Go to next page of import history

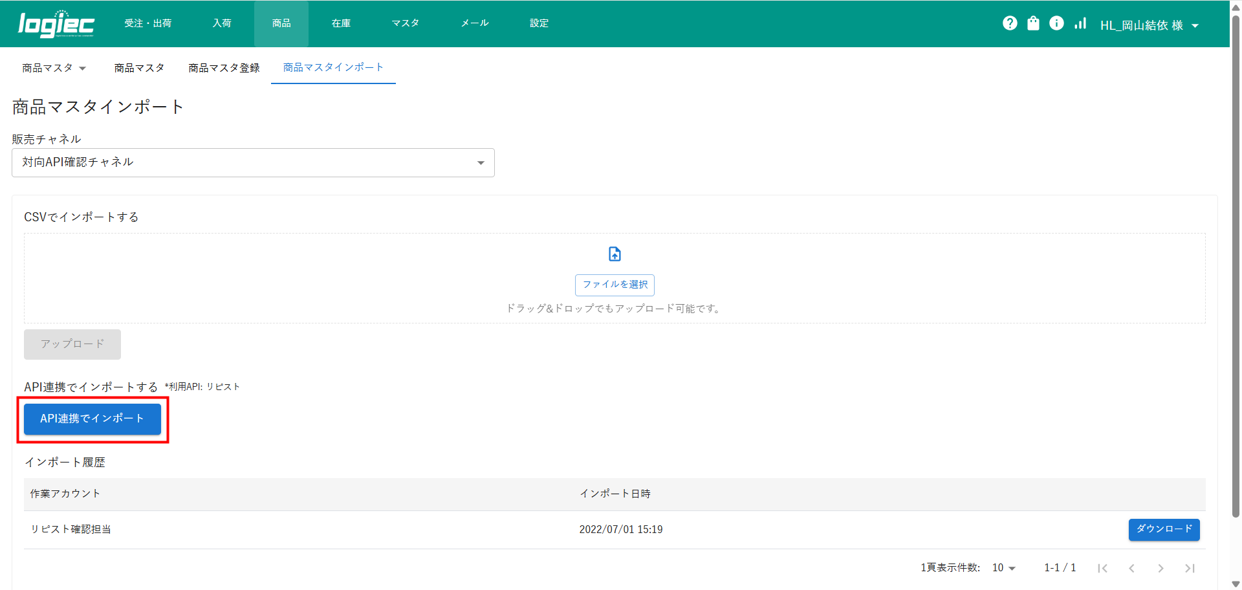point(1160,568)
